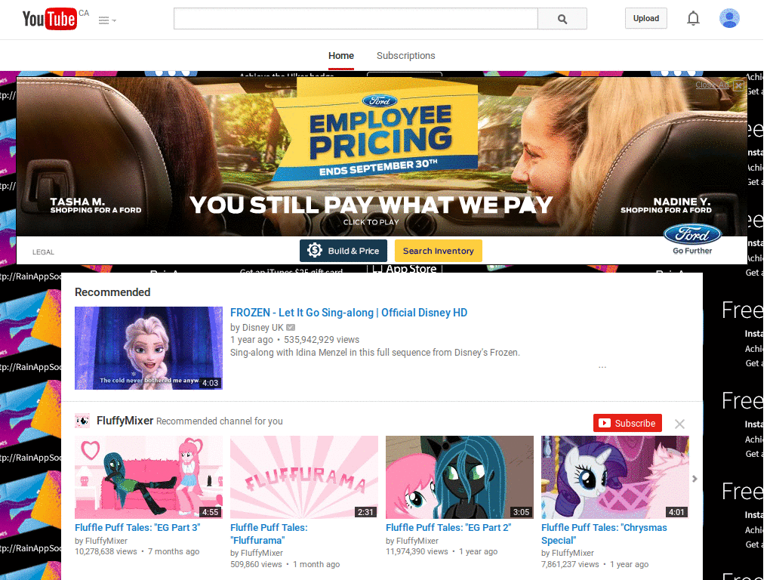Viewport: 773px width, 580px height.
Task: Open Fluffle Puff Tales: "EG Part 2" title
Action: [448, 528]
